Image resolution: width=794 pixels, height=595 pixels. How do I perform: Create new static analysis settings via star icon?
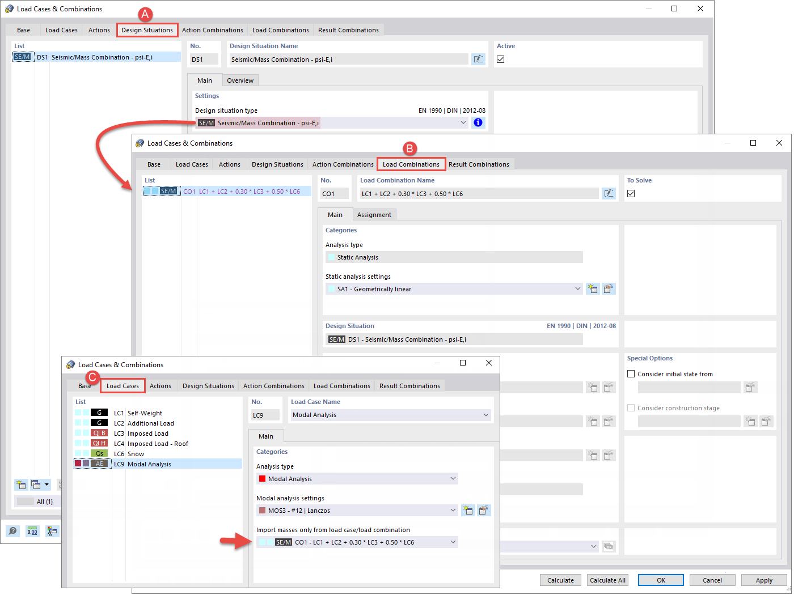click(593, 288)
